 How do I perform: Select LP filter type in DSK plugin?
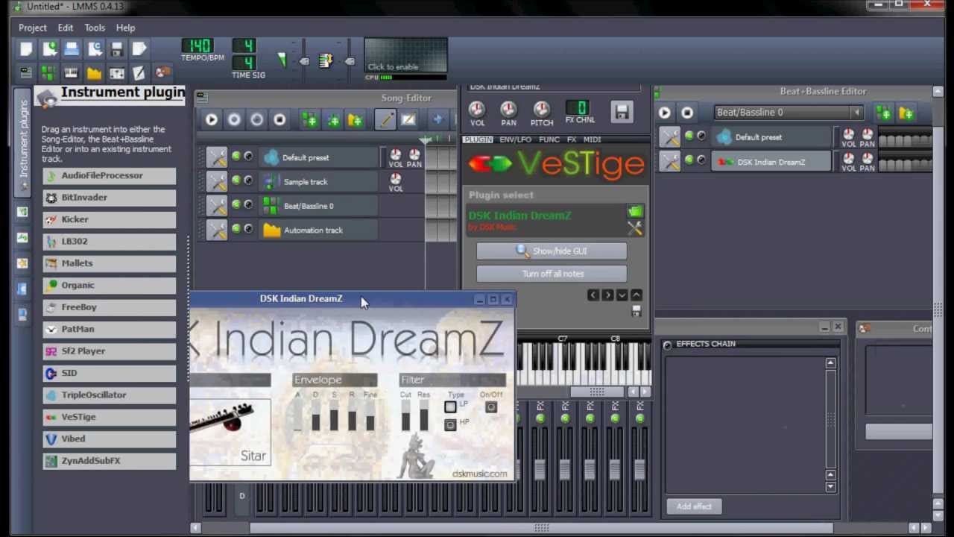pyautogui.click(x=450, y=406)
